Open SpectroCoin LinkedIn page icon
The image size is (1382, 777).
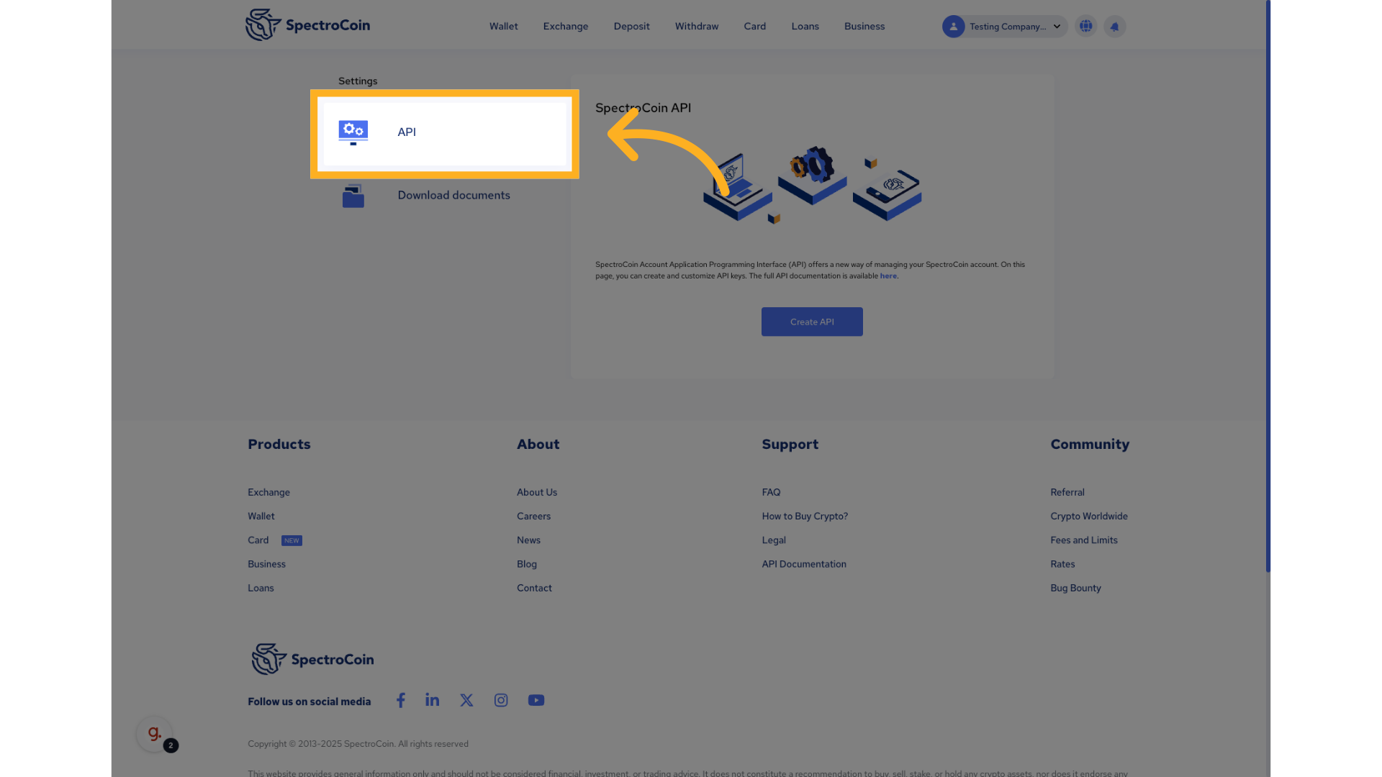(432, 700)
